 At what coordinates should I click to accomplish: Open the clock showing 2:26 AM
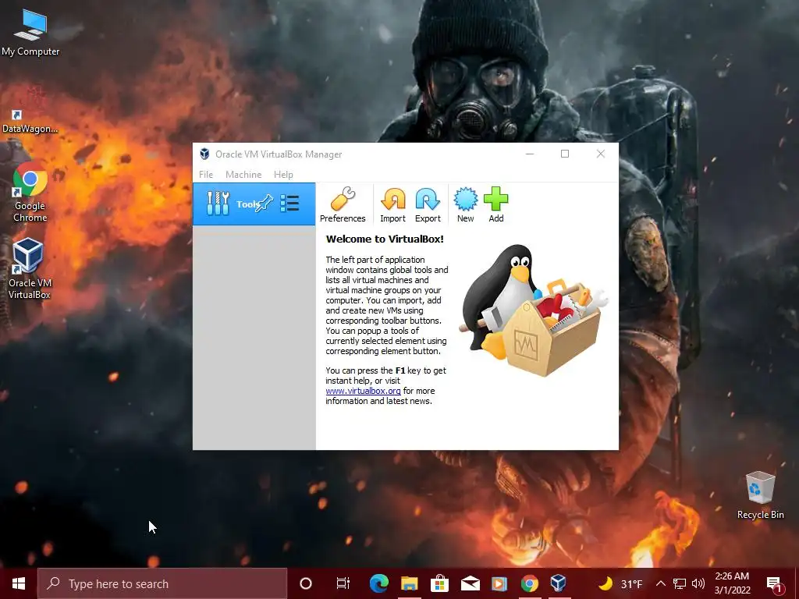[x=732, y=583]
